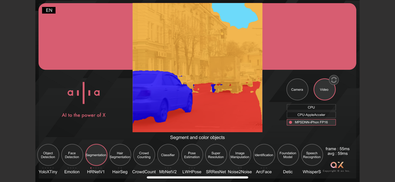Image resolution: width=395 pixels, height=182 pixels.
Task: Click the ailia logo
Action: pyautogui.click(x=84, y=93)
